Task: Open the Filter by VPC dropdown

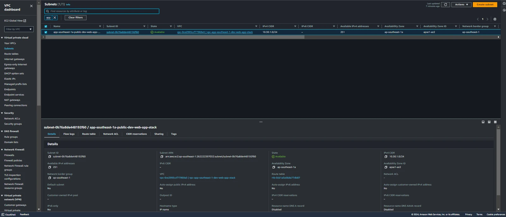Action: 19,29
